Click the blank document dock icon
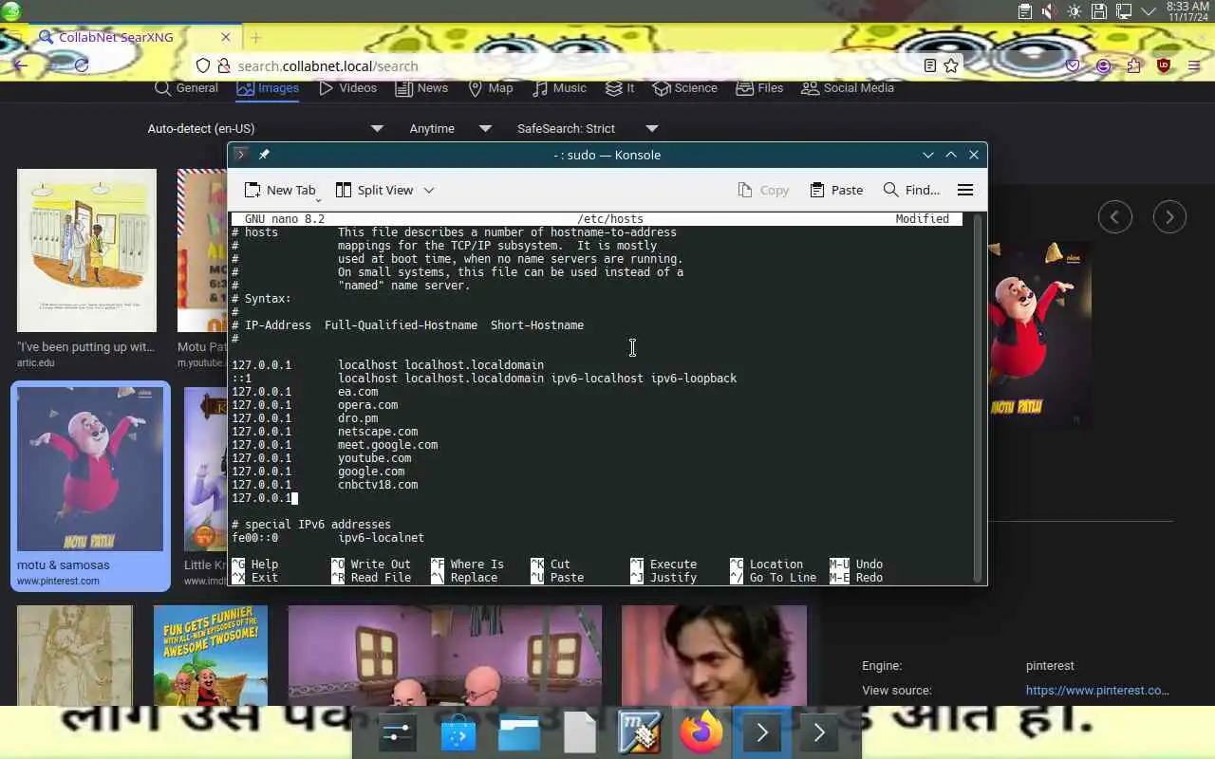Screen dimensions: 1215x759 tap(580, 733)
